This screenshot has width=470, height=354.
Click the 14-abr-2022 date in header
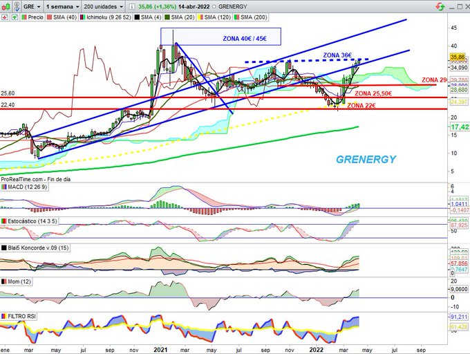click(194, 6)
